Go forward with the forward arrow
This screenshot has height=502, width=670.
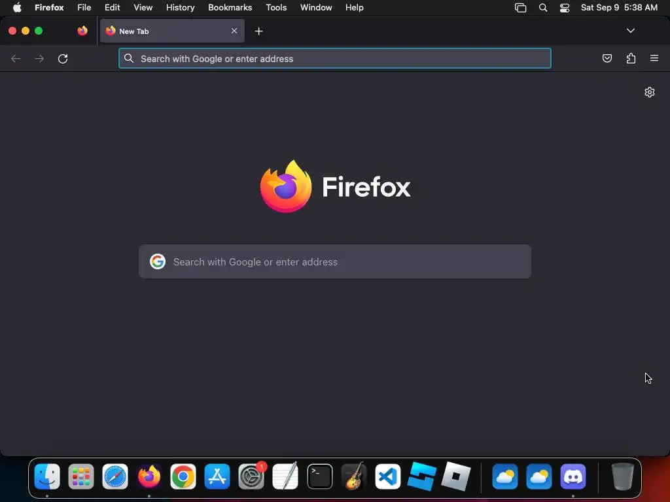39,58
